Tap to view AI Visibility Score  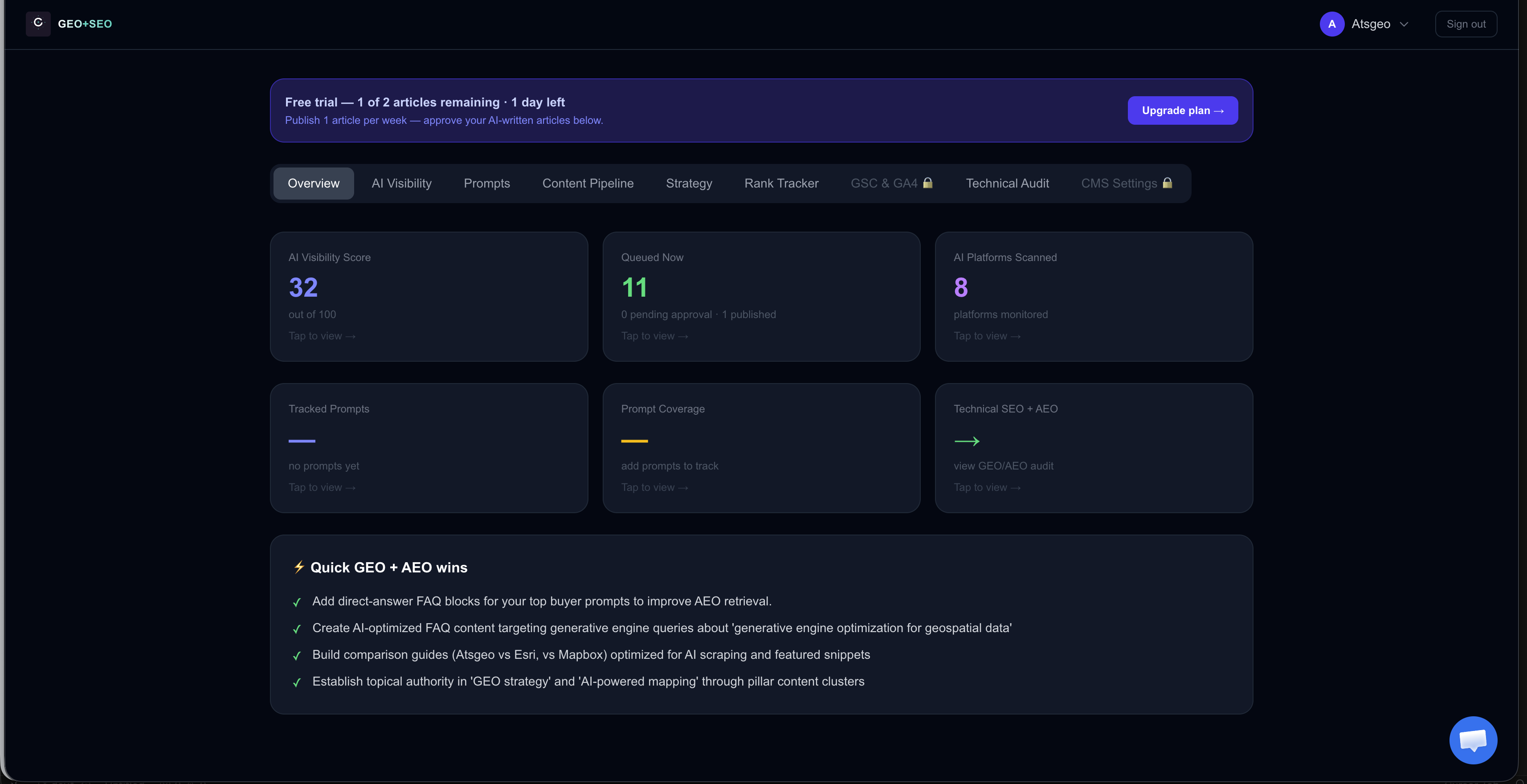point(321,336)
